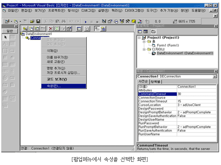Open the 프로젝트(P) menu

pyautogui.click(x=57, y=11)
